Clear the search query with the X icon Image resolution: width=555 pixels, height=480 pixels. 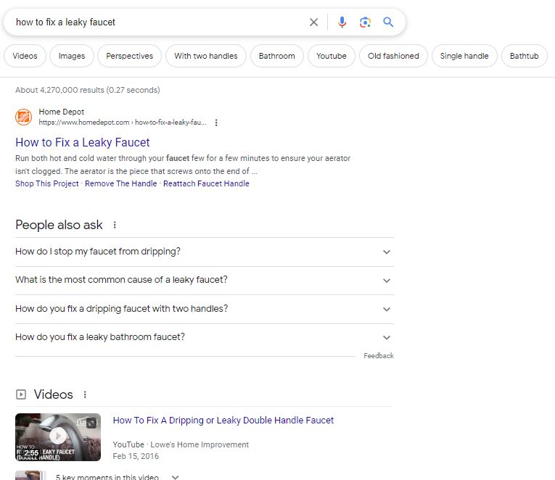[313, 22]
